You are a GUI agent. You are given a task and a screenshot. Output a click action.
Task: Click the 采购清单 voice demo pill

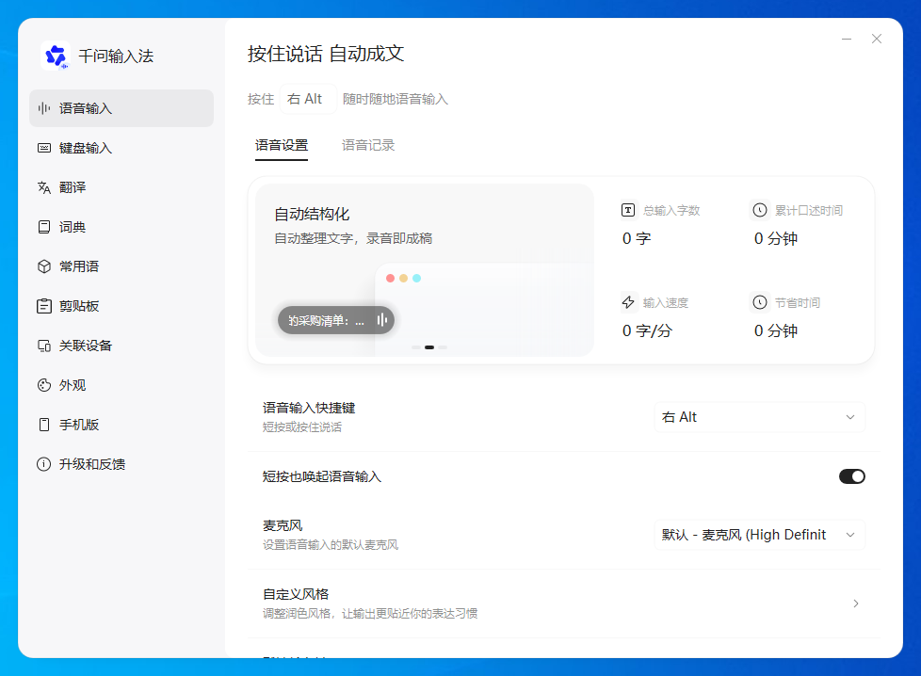coord(336,320)
